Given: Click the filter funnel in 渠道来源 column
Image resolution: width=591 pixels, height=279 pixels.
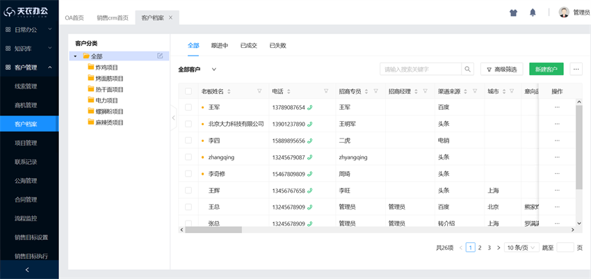Looking at the screenshot, I should click(x=475, y=91).
